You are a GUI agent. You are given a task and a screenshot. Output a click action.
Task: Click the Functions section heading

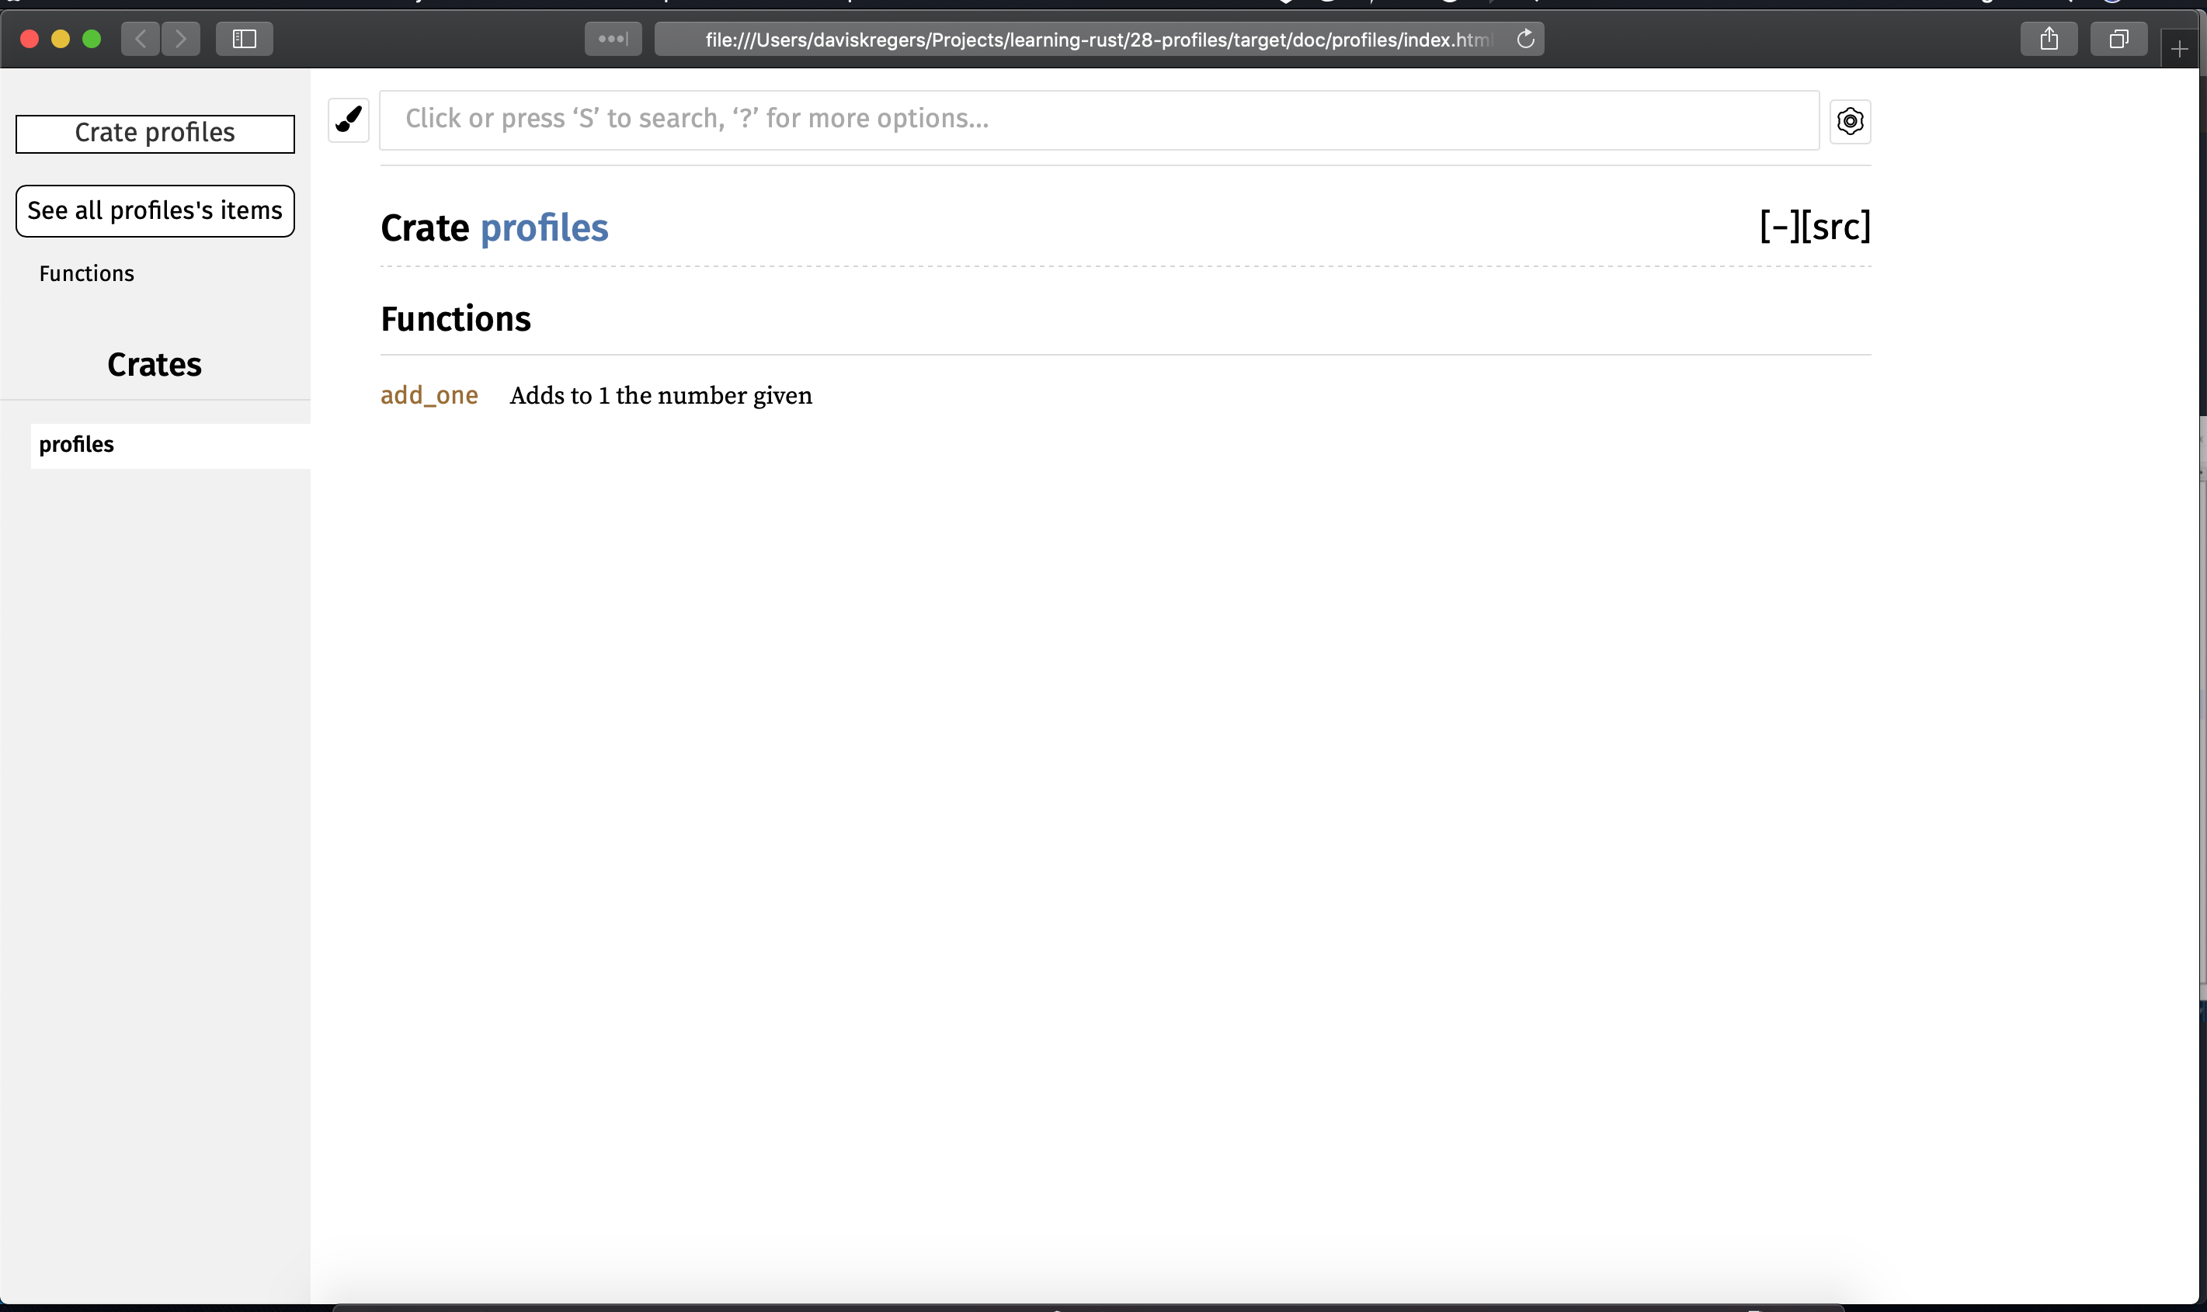click(455, 319)
